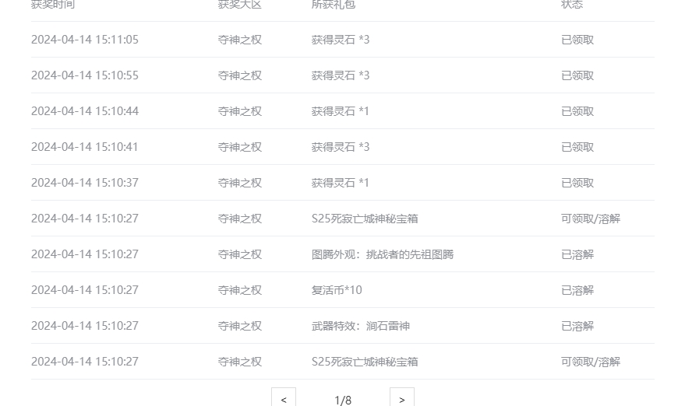Go to the previous page of records
The height and width of the screenshot is (406, 685).
[x=284, y=398]
